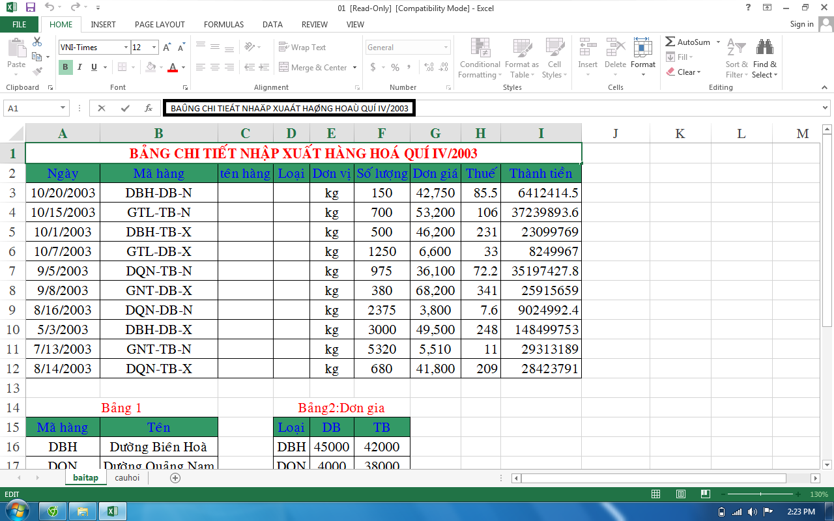Toggle Center horizontal alignment
The width and height of the screenshot is (834, 521).
coord(215,67)
